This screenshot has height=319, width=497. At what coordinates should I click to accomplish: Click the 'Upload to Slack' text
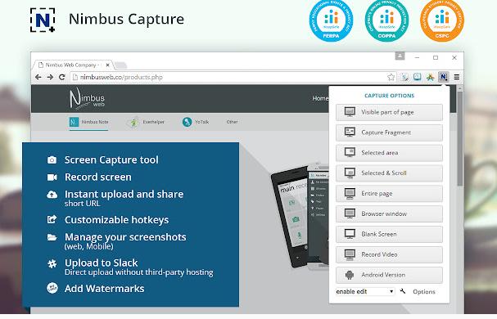tap(101, 263)
